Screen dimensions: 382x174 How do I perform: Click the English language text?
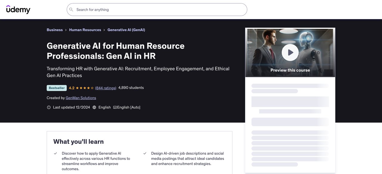pyautogui.click(x=104, y=107)
